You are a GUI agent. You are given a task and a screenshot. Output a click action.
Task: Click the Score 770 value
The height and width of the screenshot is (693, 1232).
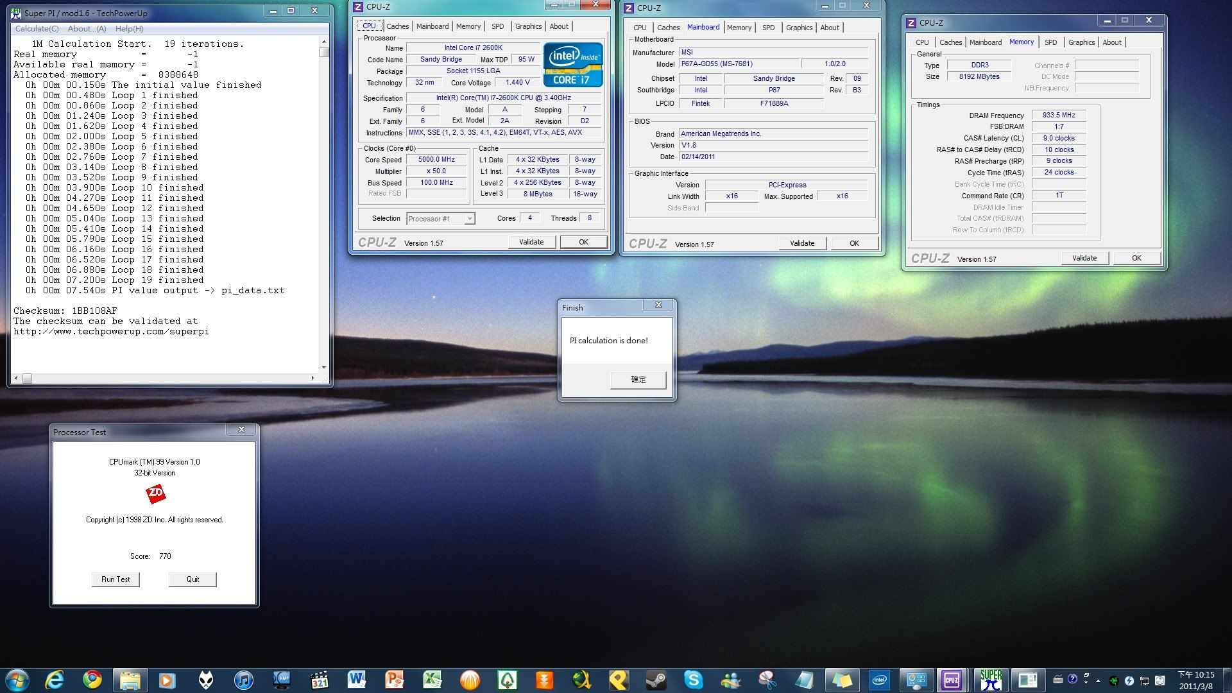click(x=165, y=556)
